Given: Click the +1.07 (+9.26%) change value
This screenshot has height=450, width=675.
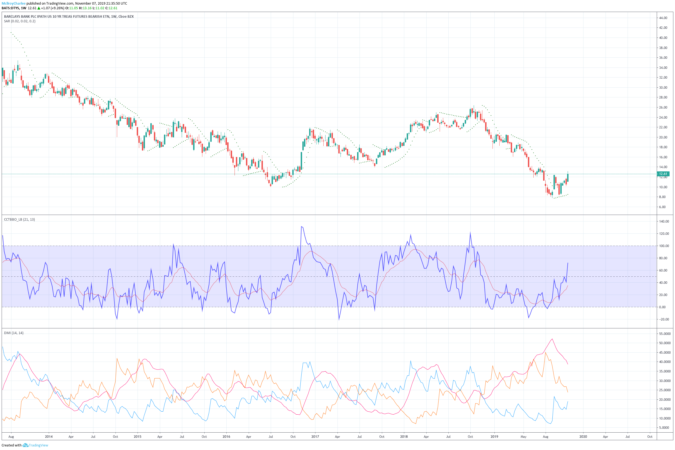Looking at the screenshot, I should pos(53,8).
